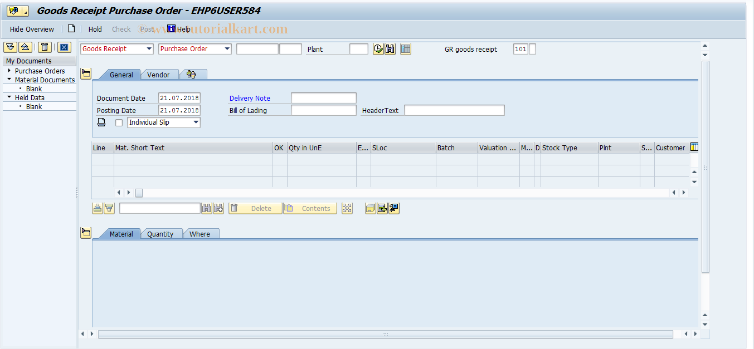This screenshot has width=754, height=349.
Task: Close the overview panel with blue X icon
Action: 64,47
